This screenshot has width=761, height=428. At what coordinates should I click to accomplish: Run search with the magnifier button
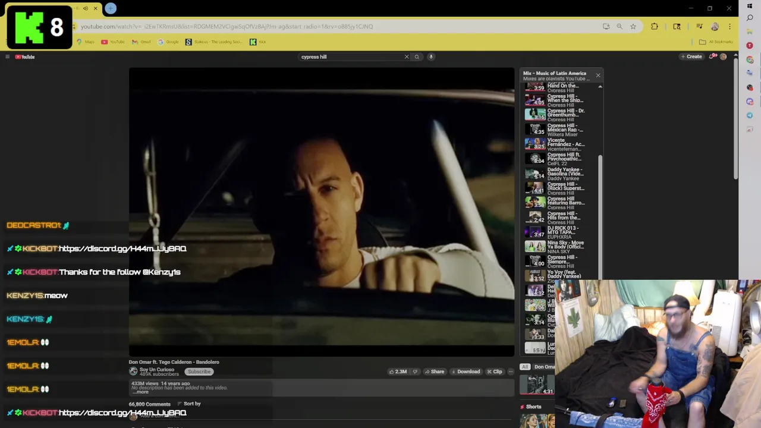pyautogui.click(x=417, y=56)
